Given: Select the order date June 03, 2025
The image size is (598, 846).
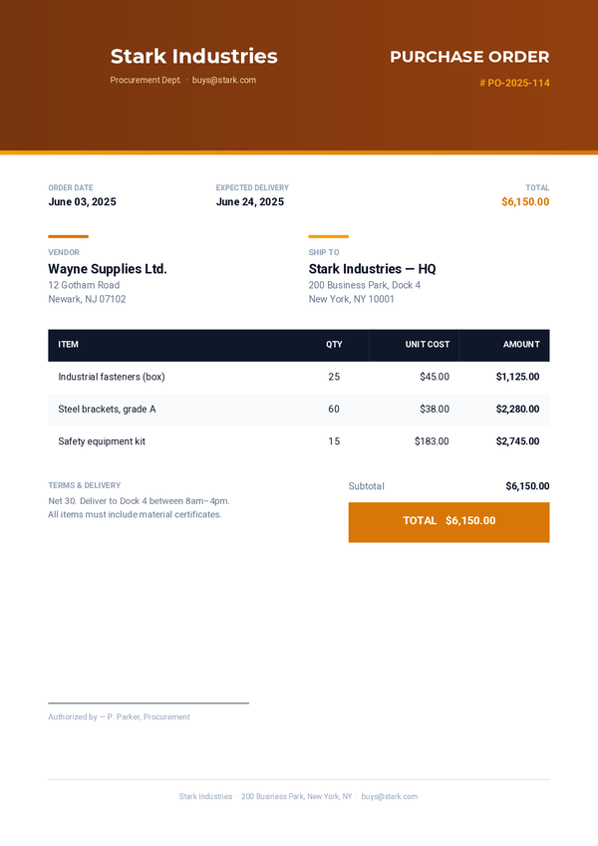Looking at the screenshot, I should (82, 202).
